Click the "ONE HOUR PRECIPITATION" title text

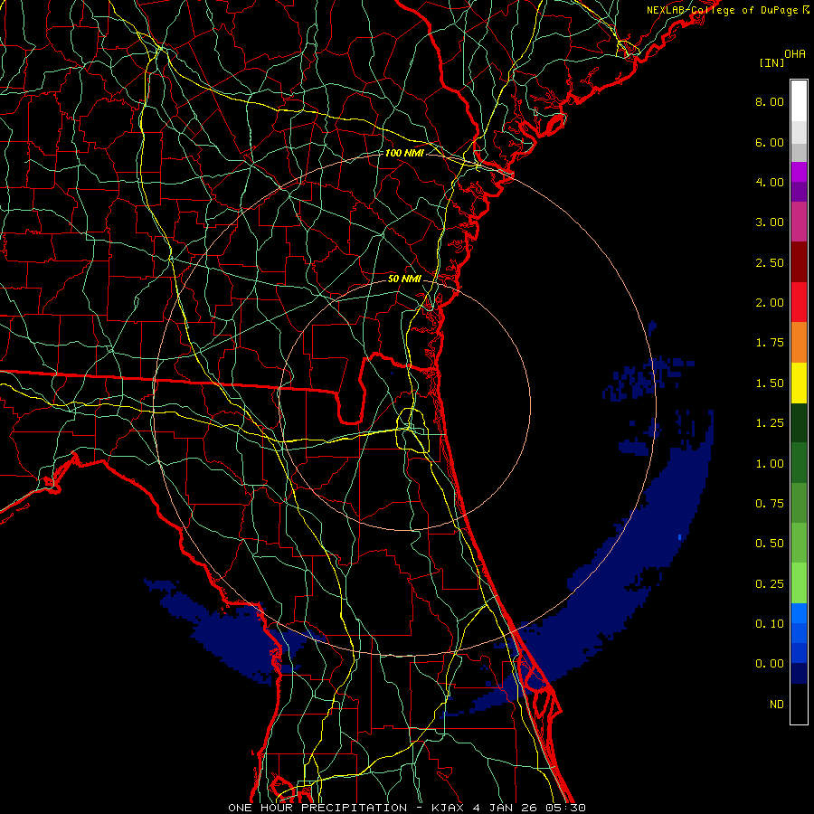click(317, 808)
